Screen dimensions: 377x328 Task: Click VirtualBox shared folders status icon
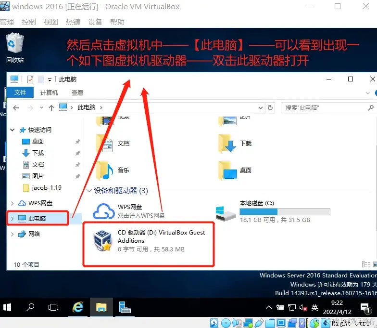click(270, 323)
